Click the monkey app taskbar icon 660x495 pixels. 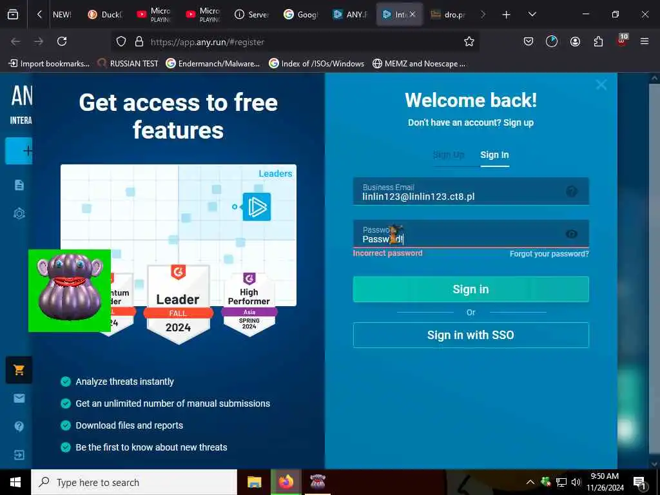[x=318, y=481]
